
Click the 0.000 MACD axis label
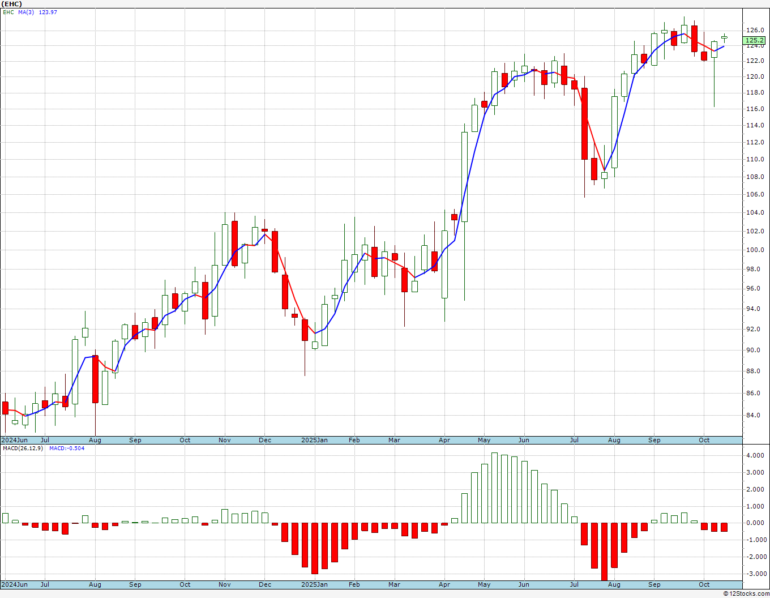point(755,523)
